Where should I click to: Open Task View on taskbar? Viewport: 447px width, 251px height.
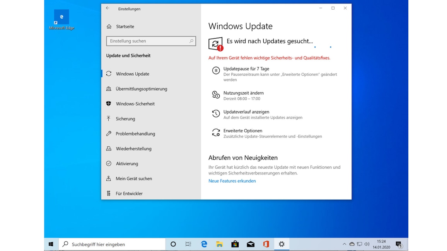188,244
